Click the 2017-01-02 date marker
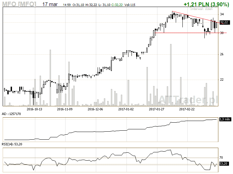This screenshot has height=174, width=233. [x=126, y=109]
